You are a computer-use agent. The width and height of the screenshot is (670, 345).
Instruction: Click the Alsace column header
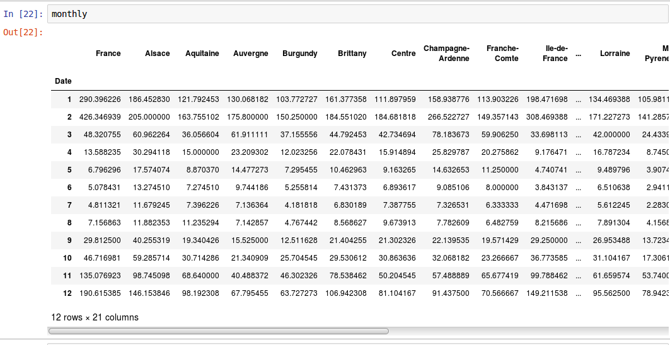coord(157,54)
